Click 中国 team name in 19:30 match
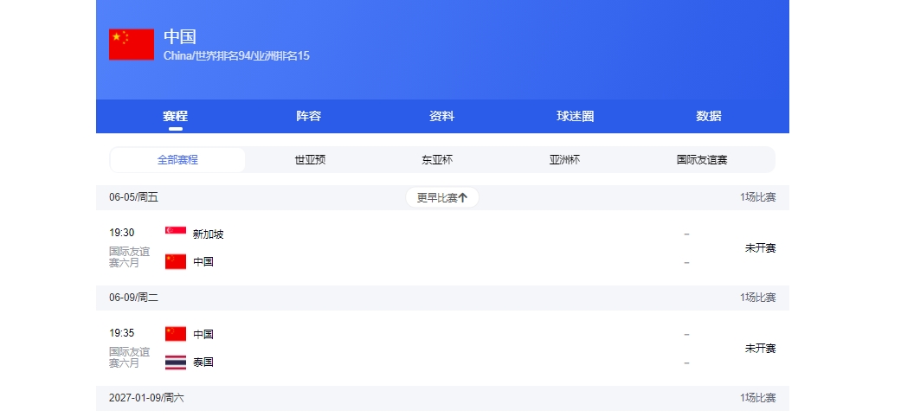 tap(203, 262)
